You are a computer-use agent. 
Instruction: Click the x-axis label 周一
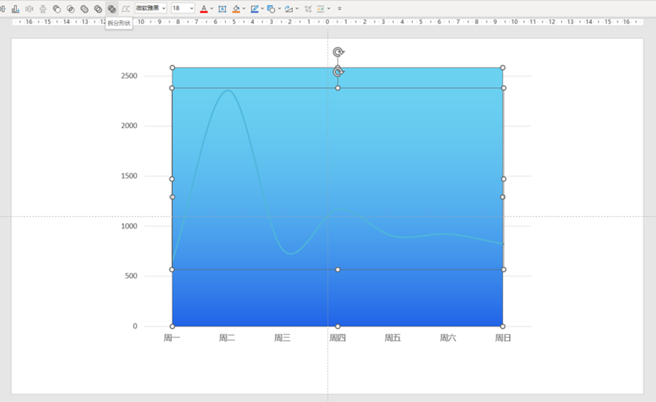171,337
